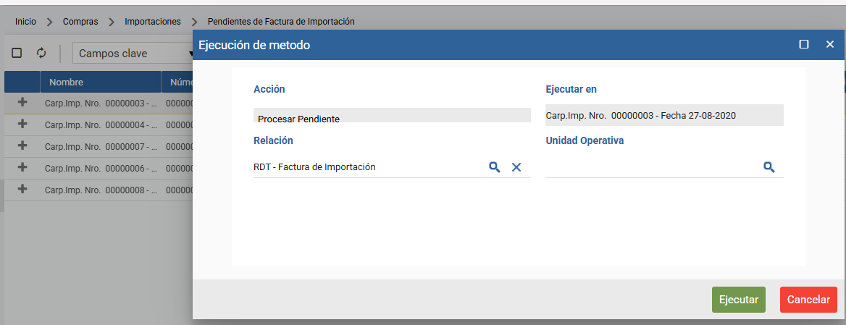Expand row Carp.Imp. Nro. 00000004 plus icon
The height and width of the screenshot is (325, 846).
tap(22, 124)
